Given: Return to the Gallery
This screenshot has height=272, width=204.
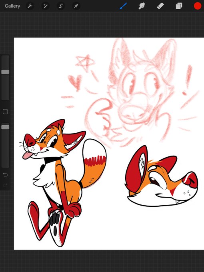Looking at the screenshot, I should coord(12,6).
